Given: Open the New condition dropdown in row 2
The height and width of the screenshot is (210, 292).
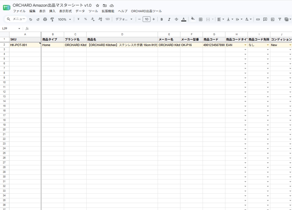Looking at the screenshot, I should tap(290, 45).
